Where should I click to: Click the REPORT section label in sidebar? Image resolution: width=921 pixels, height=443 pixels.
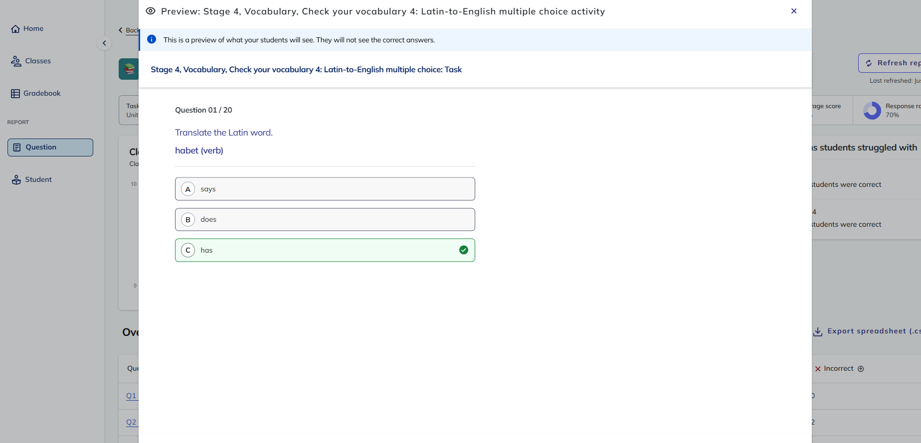click(18, 122)
